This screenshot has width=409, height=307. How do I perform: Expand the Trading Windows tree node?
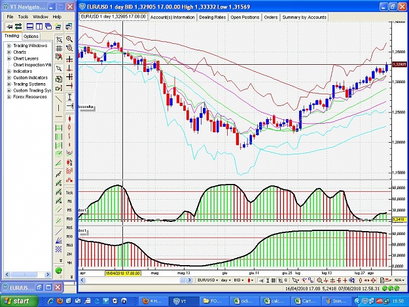point(9,46)
